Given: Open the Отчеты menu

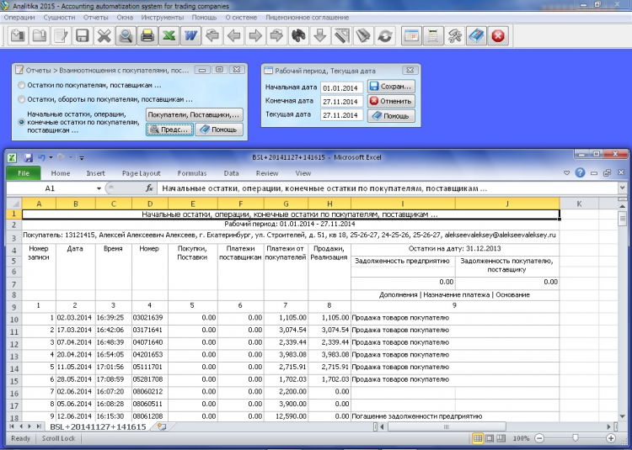Looking at the screenshot, I should [96, 16].
